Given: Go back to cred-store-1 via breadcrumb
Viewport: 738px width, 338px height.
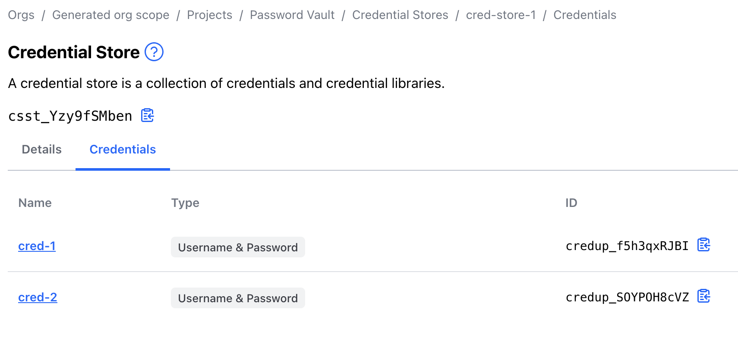Looking at the screenshot, I should click(501, 15).
